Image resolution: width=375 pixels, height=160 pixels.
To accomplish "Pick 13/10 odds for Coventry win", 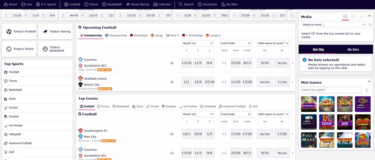I will 186,63.
